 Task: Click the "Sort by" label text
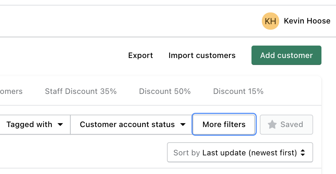[187, 153]
